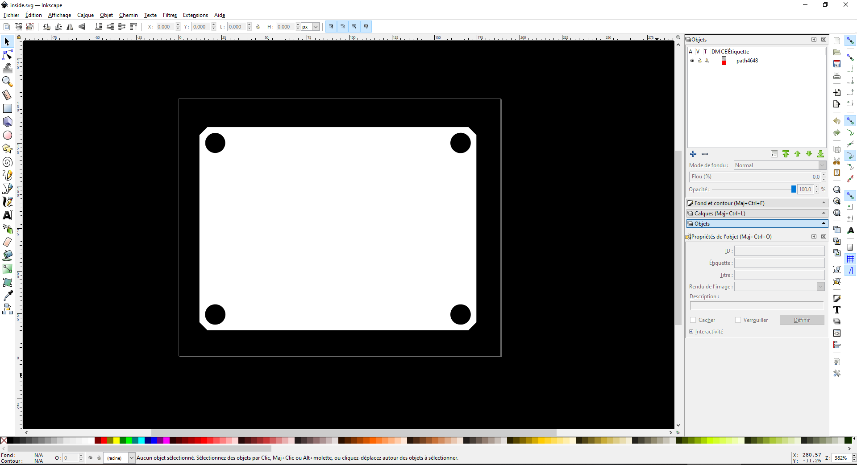The width and height of the screenshot is (857, 465).
Task: Click the ID input field
Action: click(779, 251)
